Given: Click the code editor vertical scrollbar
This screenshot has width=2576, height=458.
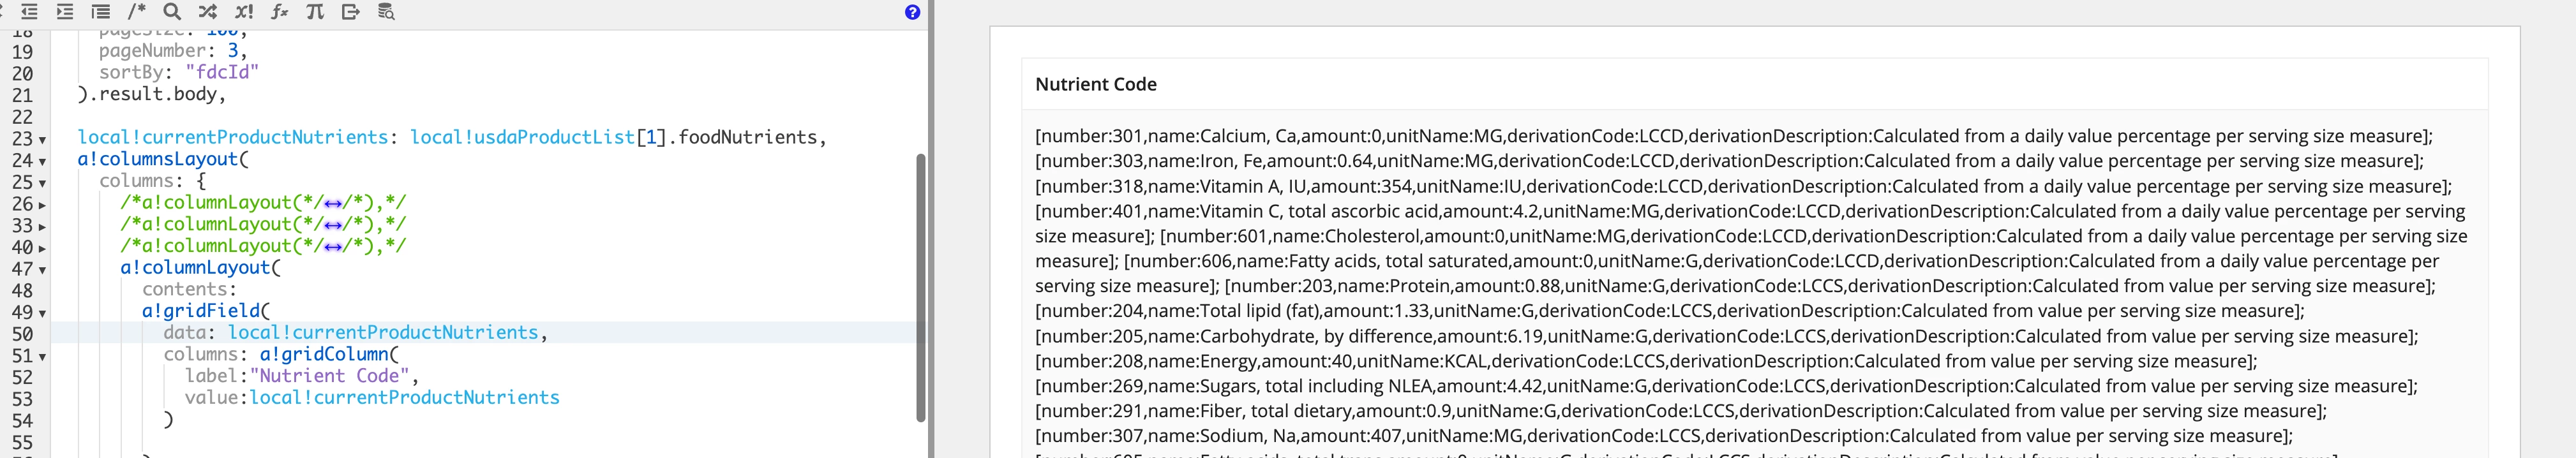Looking at the screenshot, I should (x=921, y=288).
